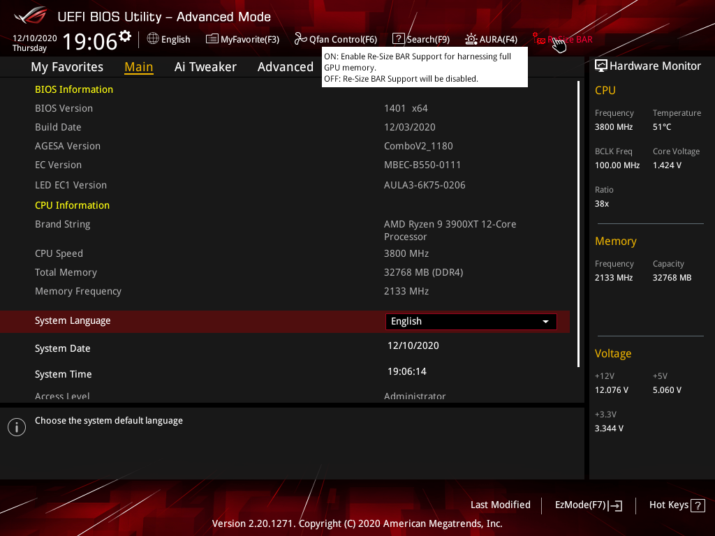Click the globe language icon
Viewport: 715px width, 536px height.
pyautogui.click(x=153, y=39)
